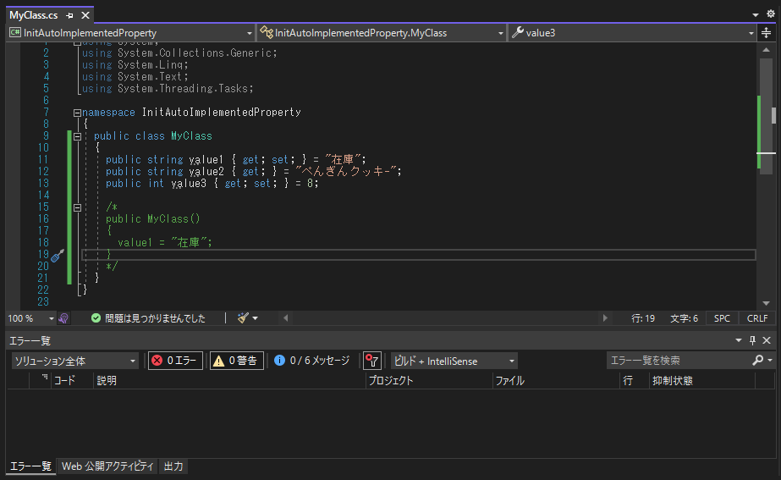Switch to the エラー一覧 bottom tab

tap(30, 466)
